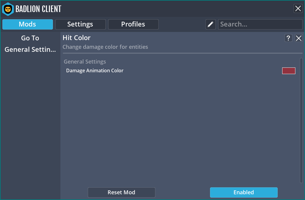This screenshot has width=305, height=200.
Task: Focus the Search input field
Action: (260, 24)
